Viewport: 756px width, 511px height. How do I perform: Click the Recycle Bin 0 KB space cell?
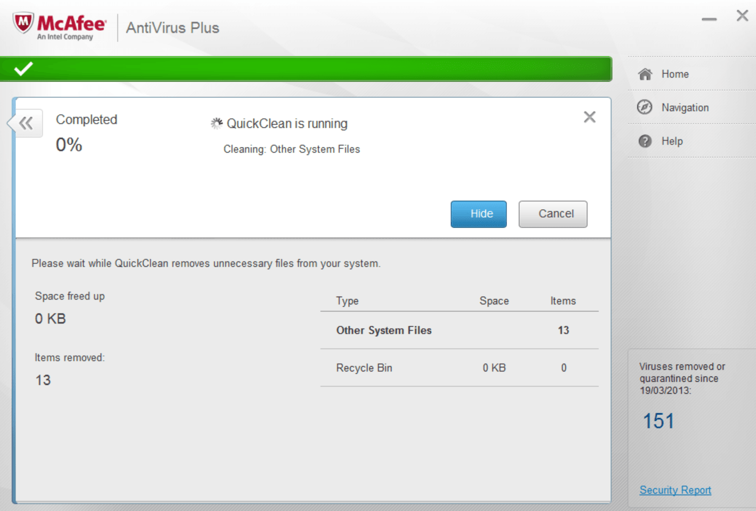coord(494,368)
